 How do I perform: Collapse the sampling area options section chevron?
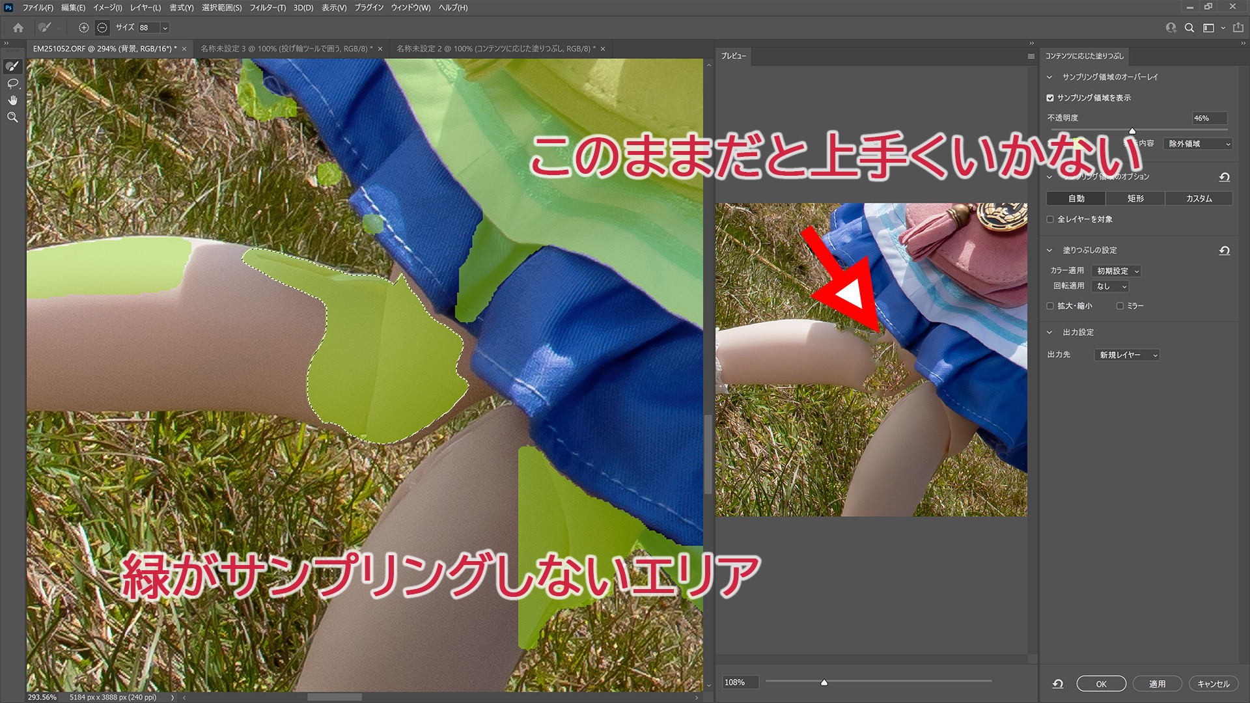1049,177
